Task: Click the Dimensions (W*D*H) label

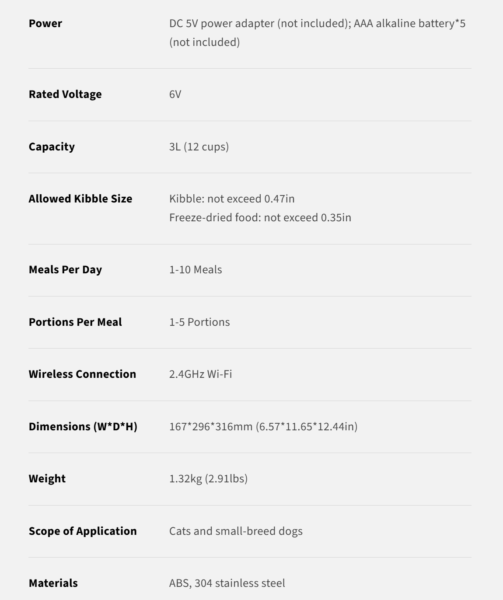Action: click(x=83, y=427)
